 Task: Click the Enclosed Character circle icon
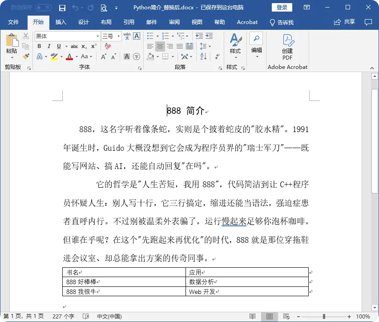click(x=137, y=56)
